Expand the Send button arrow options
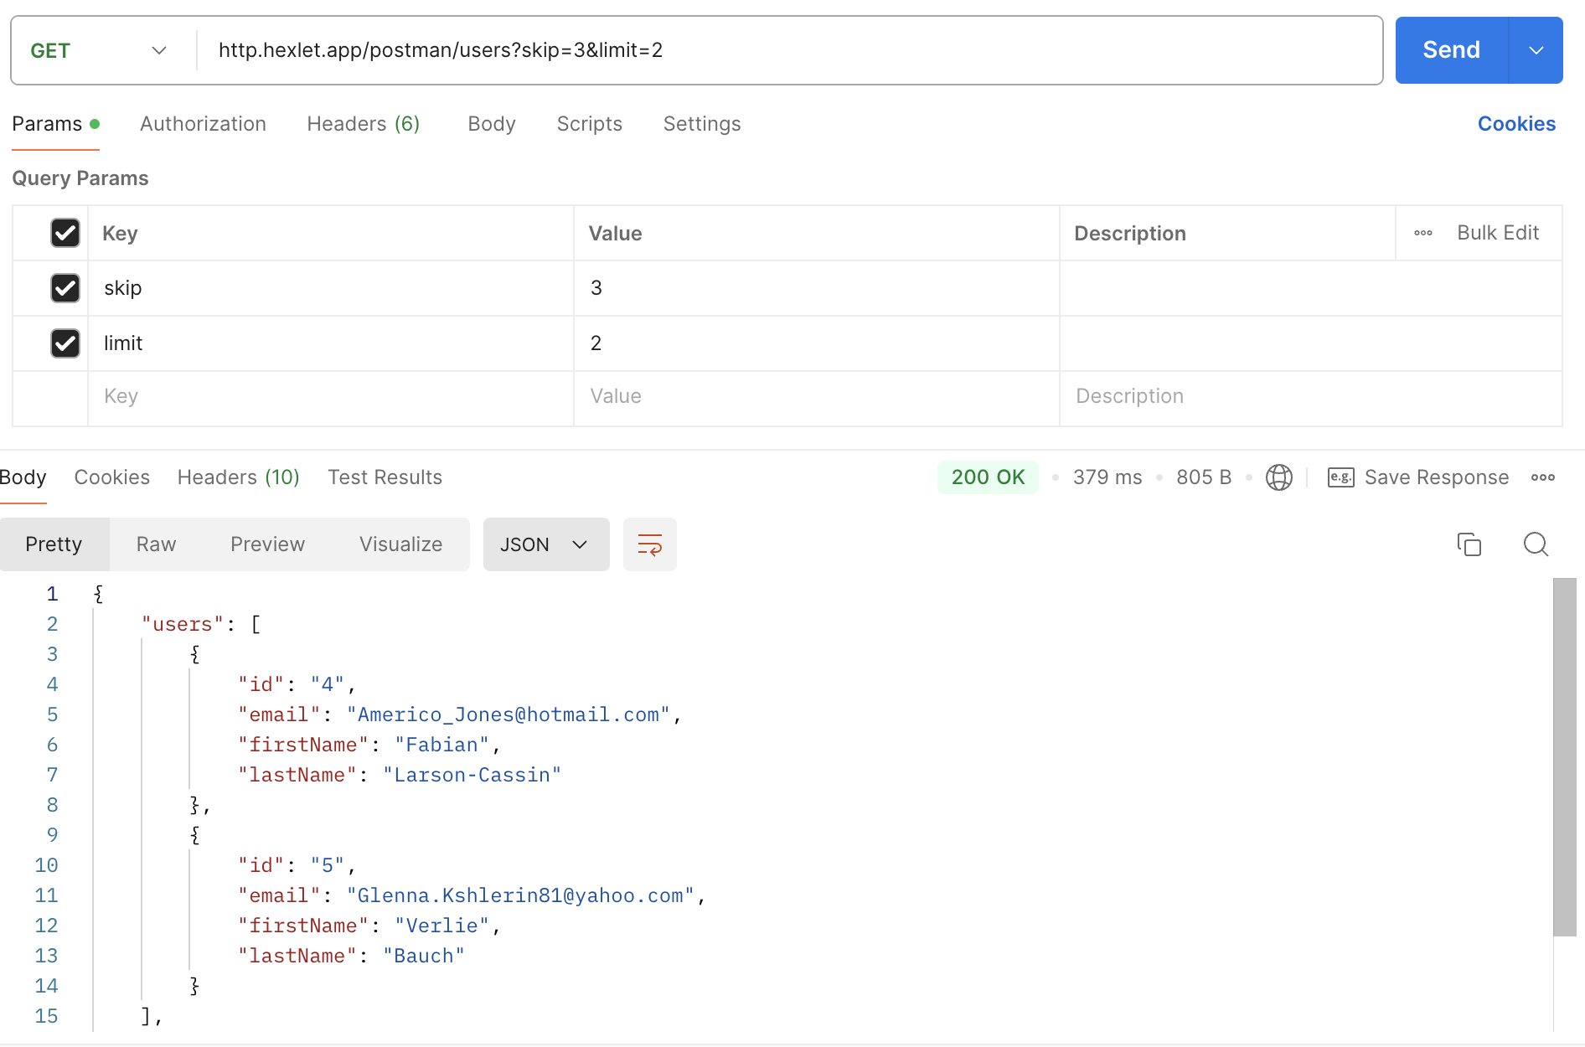Image resolution: width=1585 pixels, height=1047 pixels. (x=1536, y=50)
